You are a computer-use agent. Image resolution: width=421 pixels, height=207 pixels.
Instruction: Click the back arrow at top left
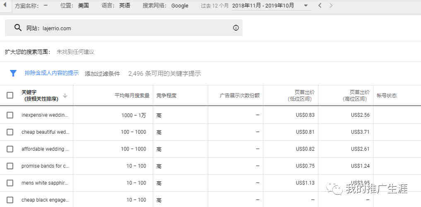pyautogui.click(x=5, y=5)
